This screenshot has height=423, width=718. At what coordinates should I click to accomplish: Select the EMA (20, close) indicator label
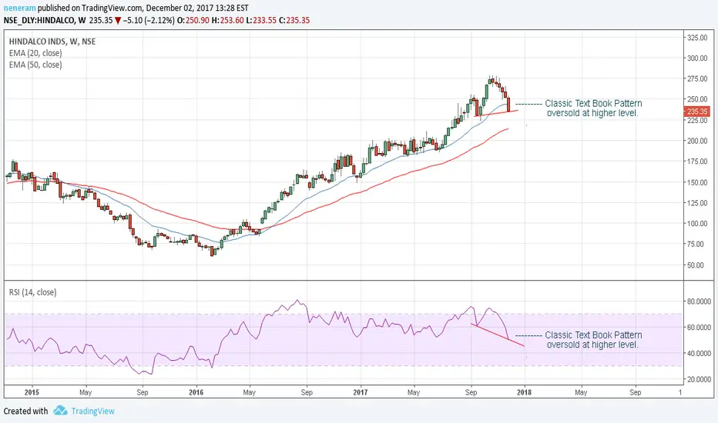35,53
